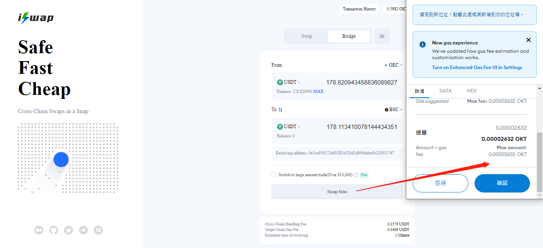Viewport: 543px width, 248px height.
Task: Open the To USDT token dropdown
Action: (289, 127)
